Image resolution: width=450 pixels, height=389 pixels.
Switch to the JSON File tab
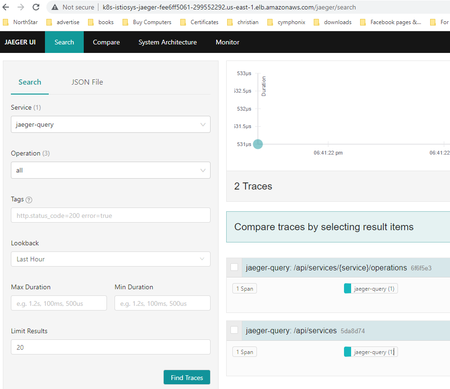pyautogui.click(x=87, y=82)
